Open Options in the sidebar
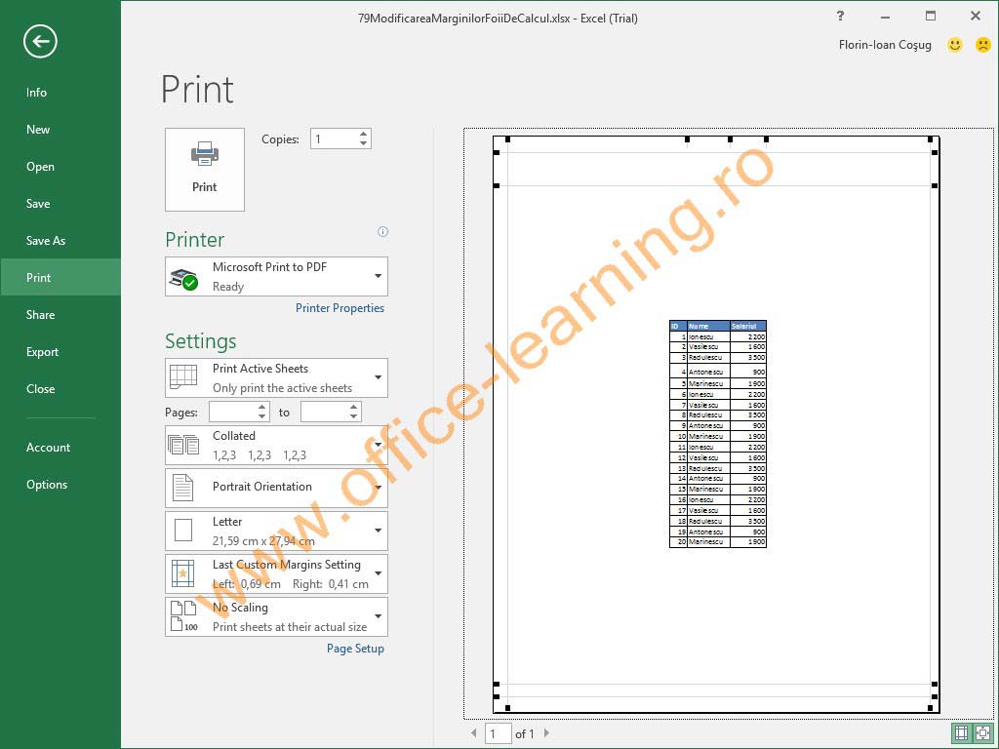 (x=60, y=485)
